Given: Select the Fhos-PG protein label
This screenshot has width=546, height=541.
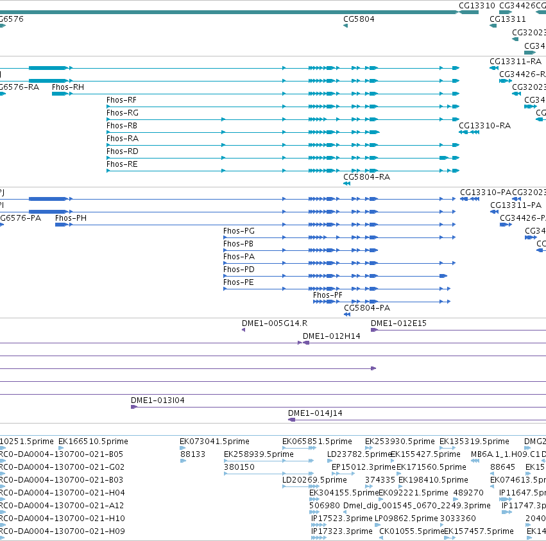Looking at the screenshot, I should [239, 231].
